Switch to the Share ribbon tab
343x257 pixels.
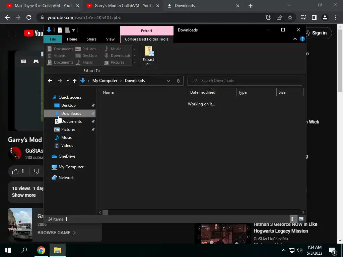pyautogui.click(x=91, y=39)
